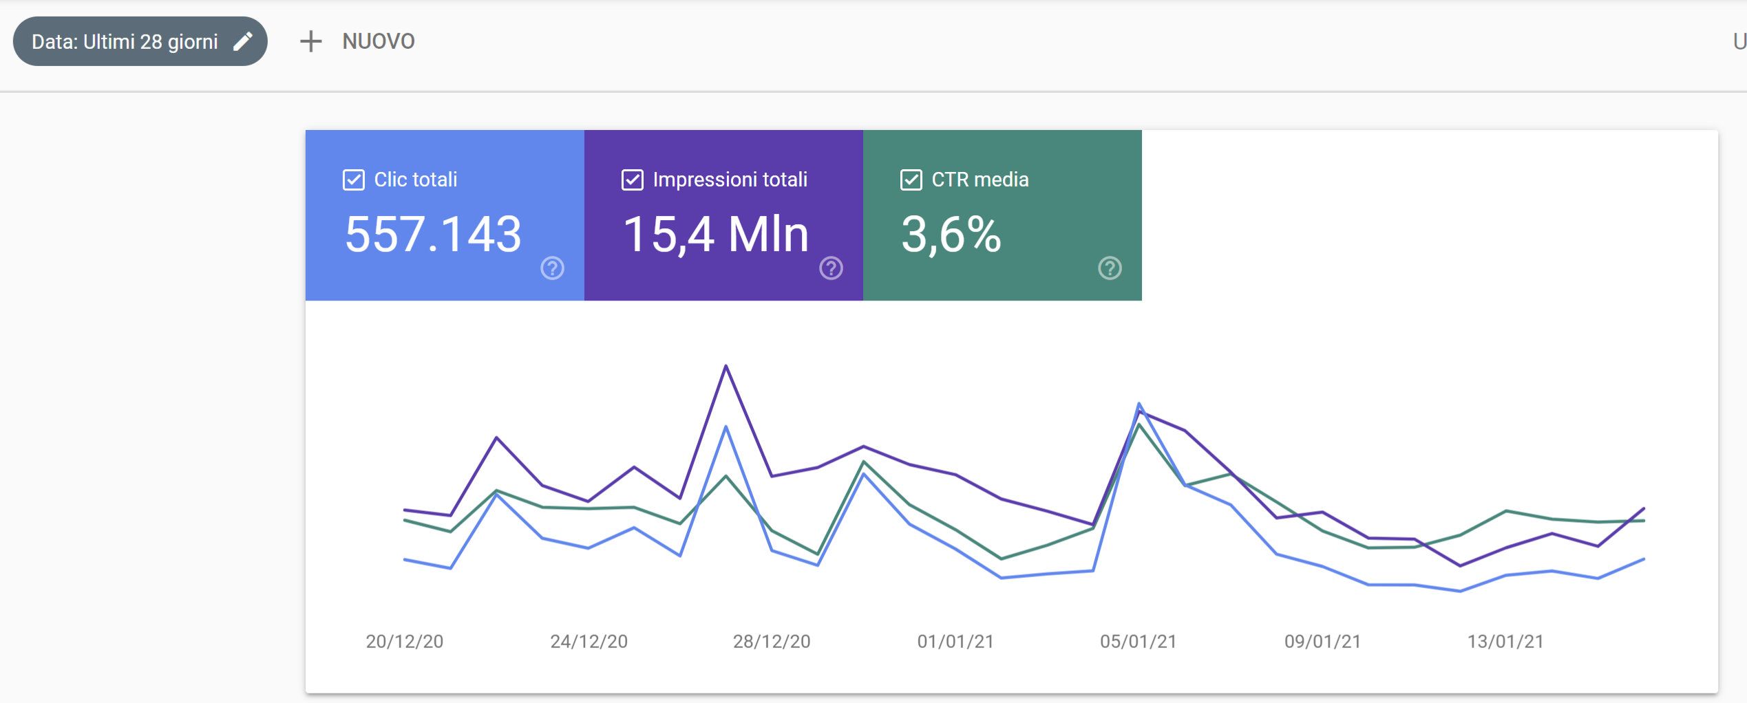
Task: Uncheck the Impressioni totali checkbox
Action: [x=633, y=180]
